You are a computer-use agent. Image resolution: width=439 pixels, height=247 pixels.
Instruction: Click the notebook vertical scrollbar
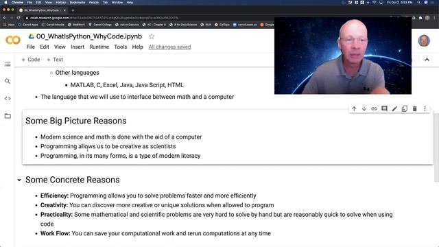(436, 147)
